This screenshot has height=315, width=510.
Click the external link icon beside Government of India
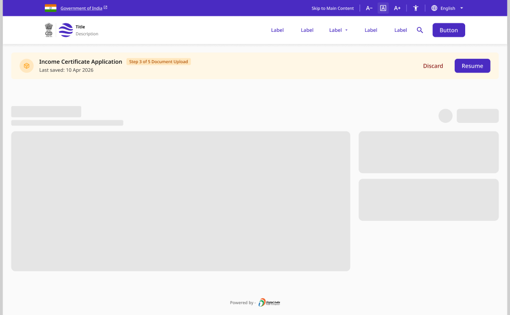pyautogui.click(x=106, y=7)
